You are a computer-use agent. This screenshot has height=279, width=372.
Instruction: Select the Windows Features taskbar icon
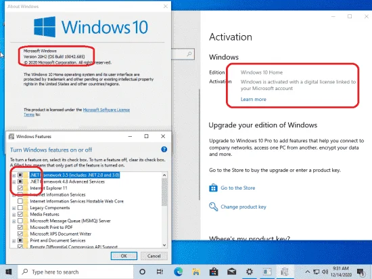click(x=285, y=272)
